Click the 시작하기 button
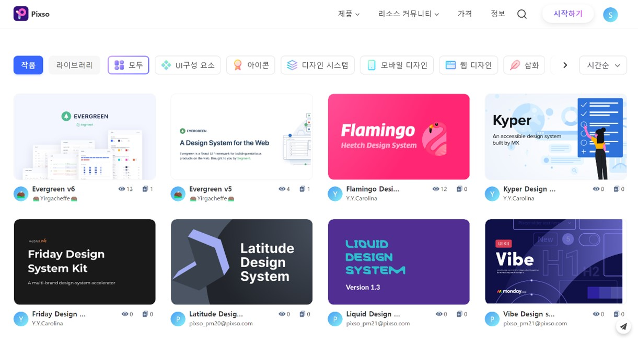The height and width of the screenshot is (343, 638). pos(568,14)
